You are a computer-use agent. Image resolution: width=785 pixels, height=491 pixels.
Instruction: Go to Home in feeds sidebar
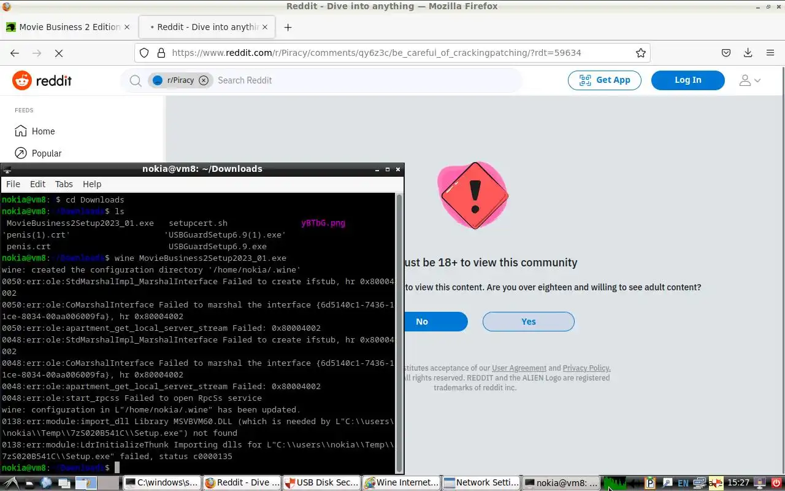(x=43, y=131)
